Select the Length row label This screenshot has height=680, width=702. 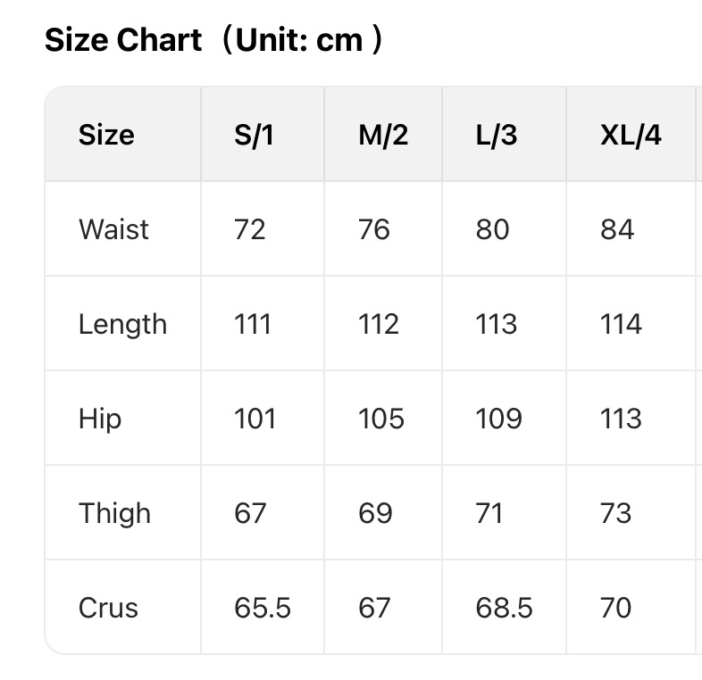pyautogui.click(x=122, y=324)
